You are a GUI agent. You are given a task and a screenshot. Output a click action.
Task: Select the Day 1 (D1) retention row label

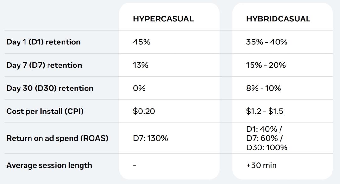pos(43,42)
